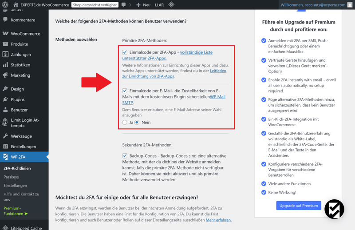
Task: Open the Zahlungen menu item
Action: 24,54
